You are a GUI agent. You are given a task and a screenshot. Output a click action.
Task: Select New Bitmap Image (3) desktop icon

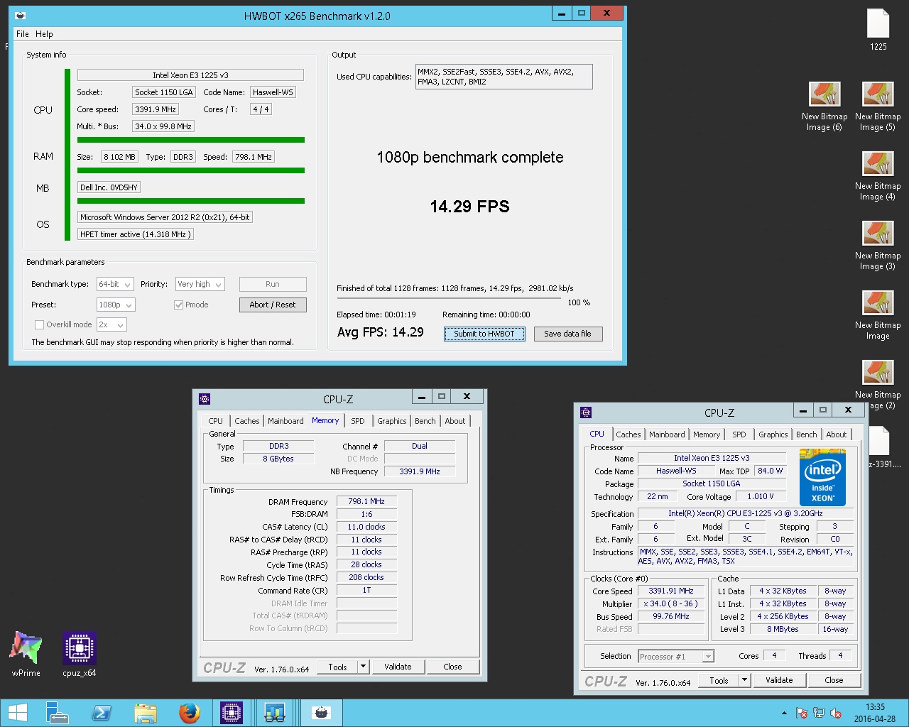(878, 246)
